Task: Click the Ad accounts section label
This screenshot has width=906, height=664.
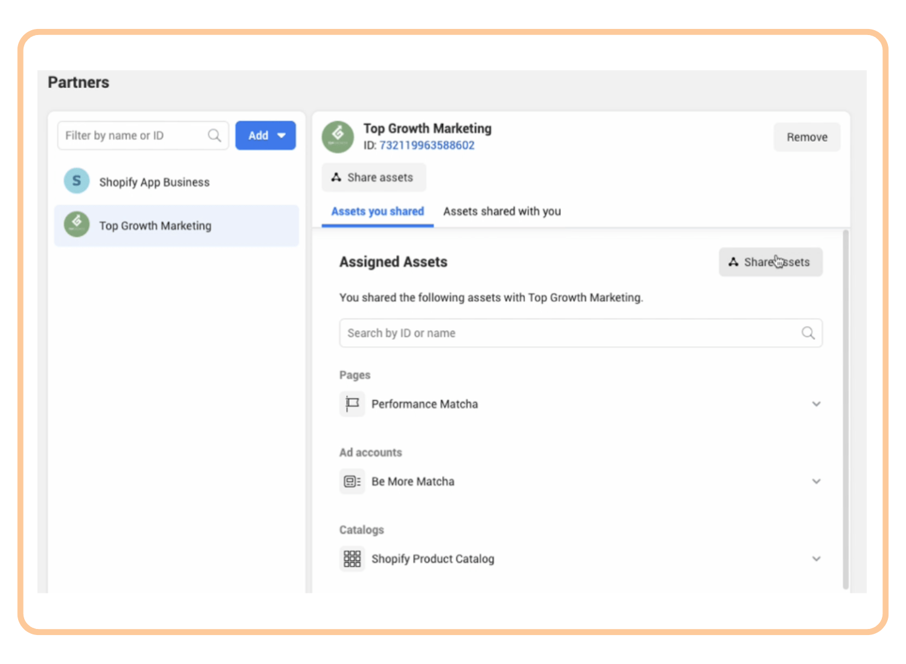Action: 371,452
